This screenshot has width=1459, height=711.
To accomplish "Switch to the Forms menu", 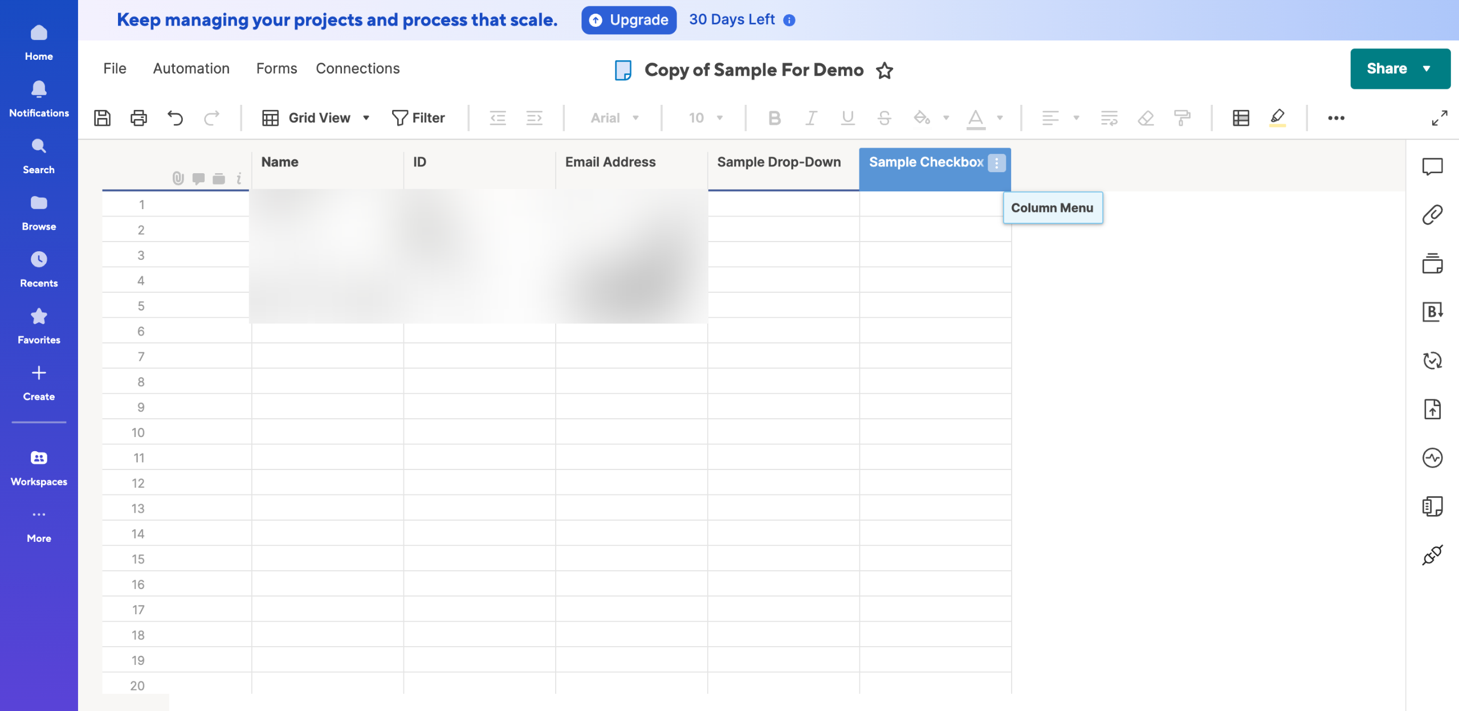I will (x=277, y=68).
